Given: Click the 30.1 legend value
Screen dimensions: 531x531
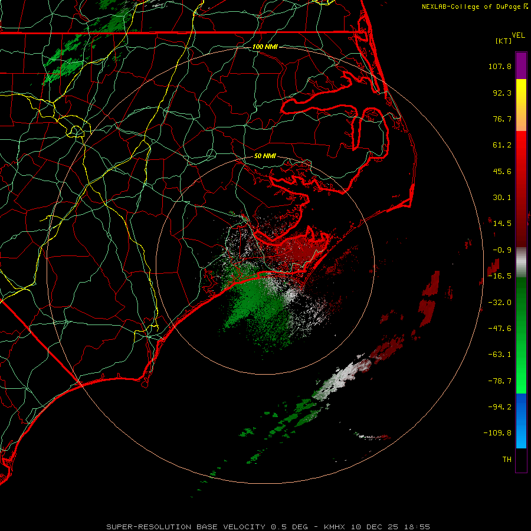Looking at the screenshot, I should tap(502, 198).
